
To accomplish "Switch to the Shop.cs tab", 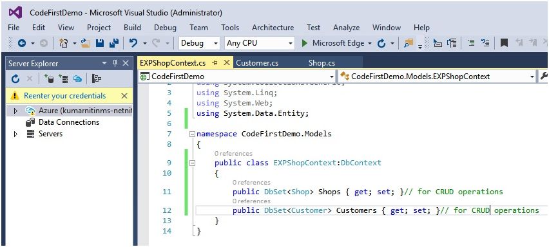I will pos(322,63).
